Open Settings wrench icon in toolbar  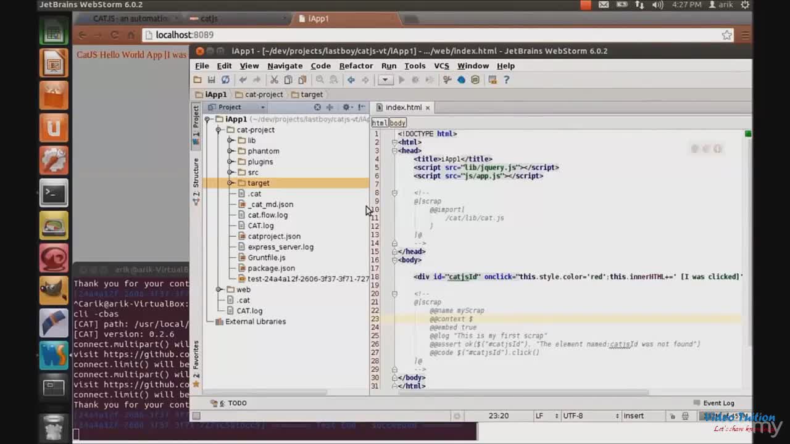(x=447, y=80)
